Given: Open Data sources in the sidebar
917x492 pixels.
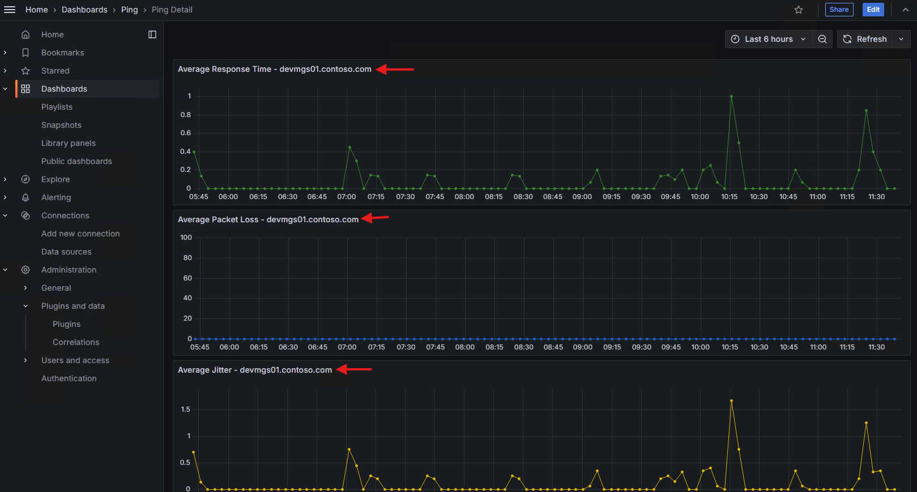Looking at the screenshot, I should pos(66,252).
